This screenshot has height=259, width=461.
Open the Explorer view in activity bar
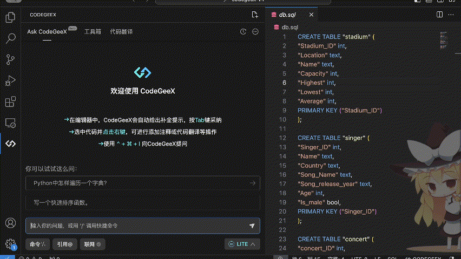click(x=10, y=17)
